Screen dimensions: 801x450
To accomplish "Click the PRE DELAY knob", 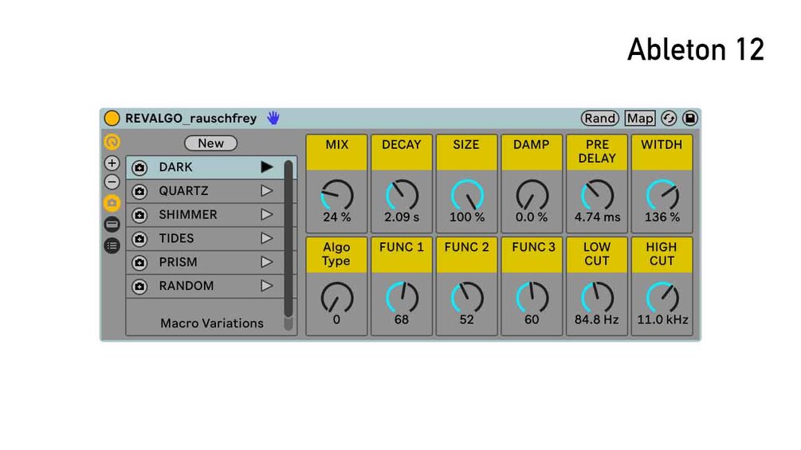I will coord(597,195).
